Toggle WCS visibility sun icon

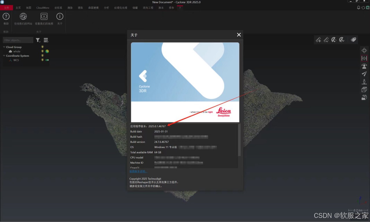pyautogui.click(x=42, y=60)
